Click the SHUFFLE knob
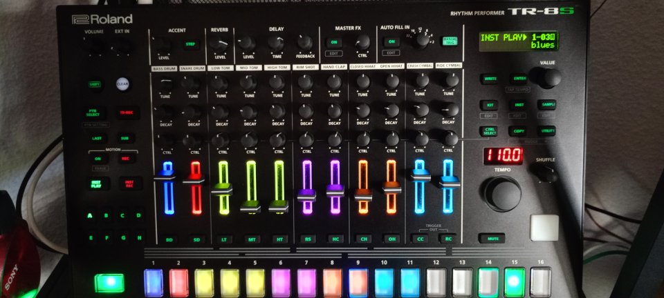 click(544, 173)
